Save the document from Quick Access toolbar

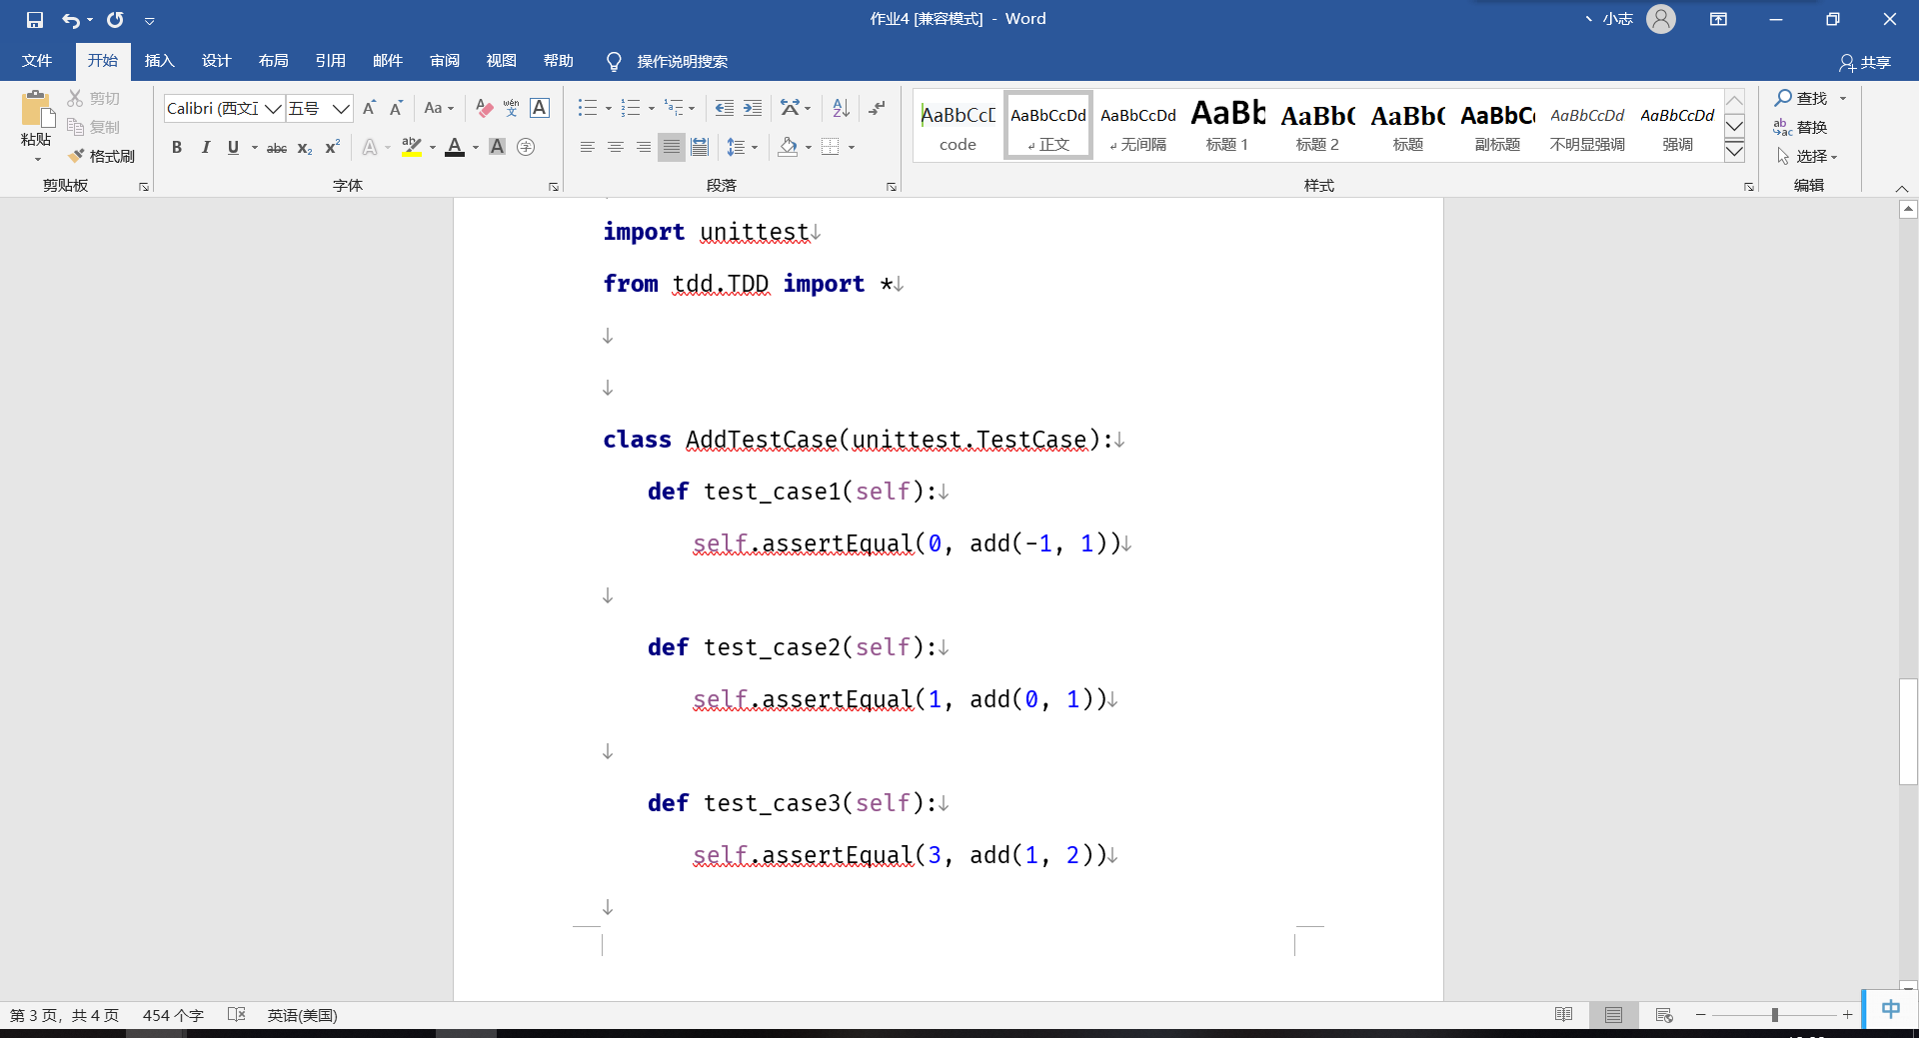pyautogui.click(x=36, y=18)
